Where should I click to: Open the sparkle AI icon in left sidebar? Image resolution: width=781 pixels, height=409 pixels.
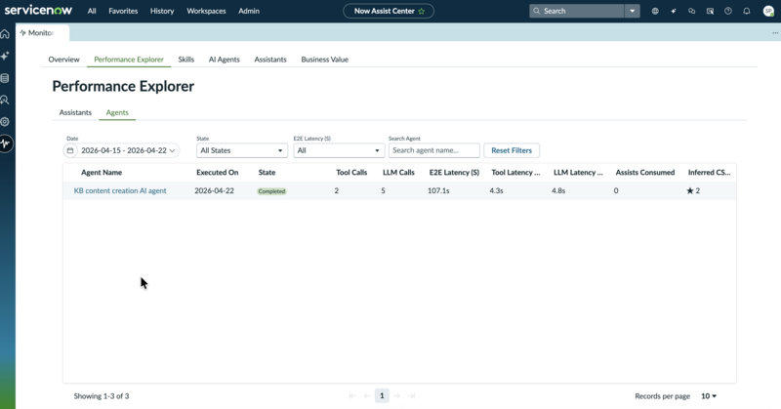click(5, 56)
